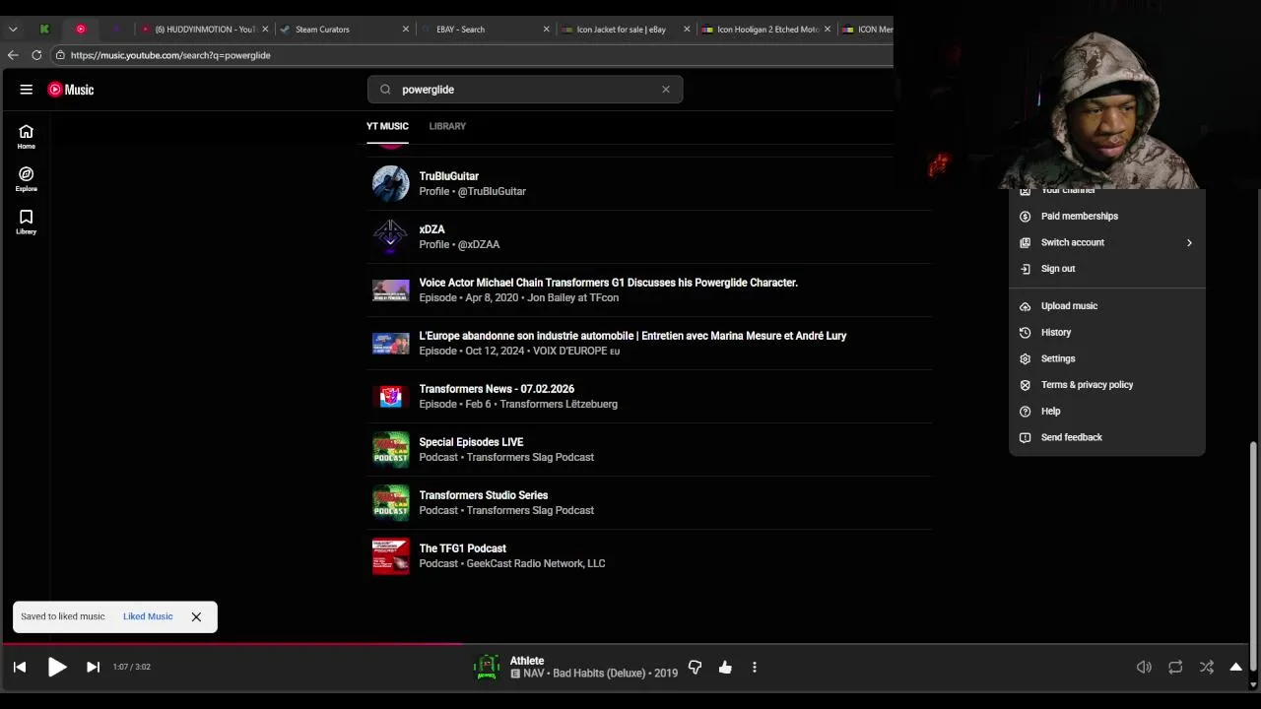This screenshot has height=709, width=1261.
Task: Click The TFG1 Podcast thumbnail
Action: 391,556
